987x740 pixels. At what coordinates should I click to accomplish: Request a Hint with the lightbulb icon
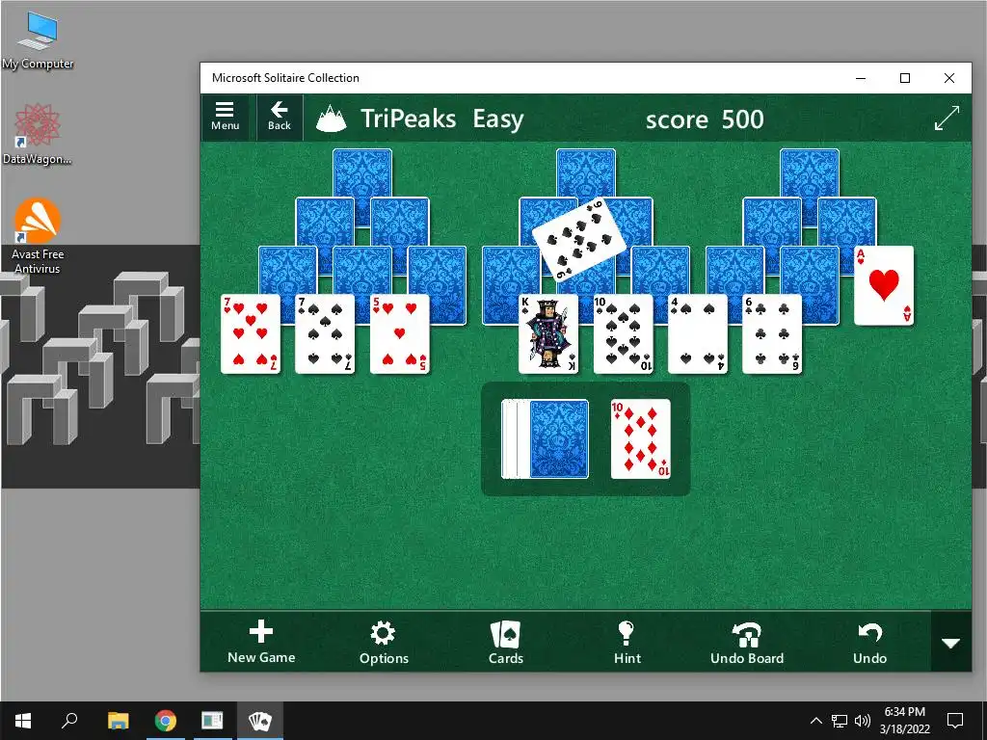(627, 643)
